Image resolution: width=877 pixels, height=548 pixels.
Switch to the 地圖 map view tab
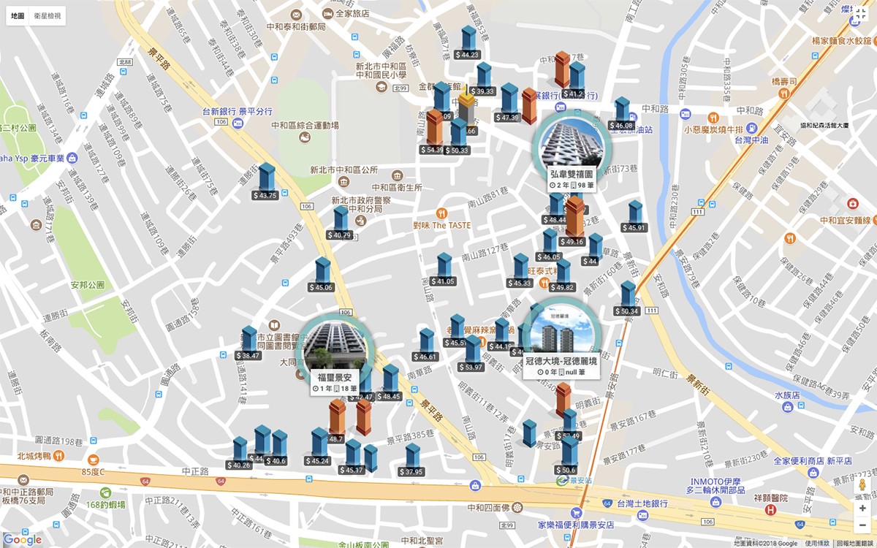(18, 15)
